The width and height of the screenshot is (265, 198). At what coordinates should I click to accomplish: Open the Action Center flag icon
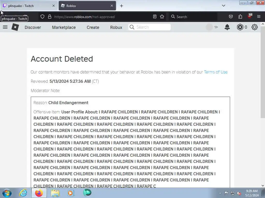click(226, 193)
